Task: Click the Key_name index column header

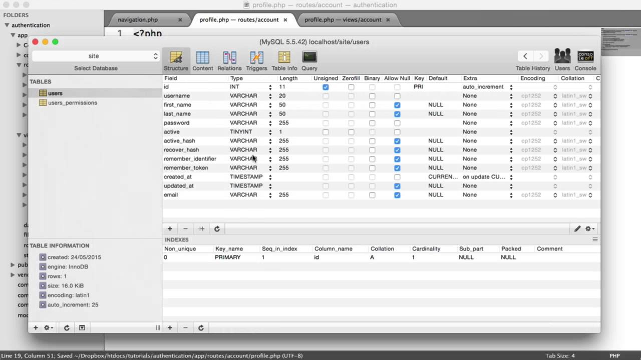Action: 229,248
